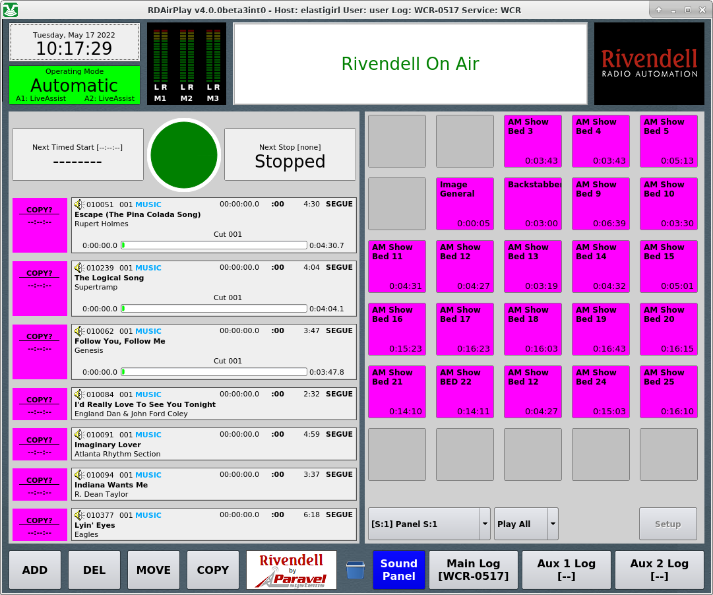Click the speaker icon beside cart 010051
This screenshot has height=595, width=713.
tap(79, 204)
